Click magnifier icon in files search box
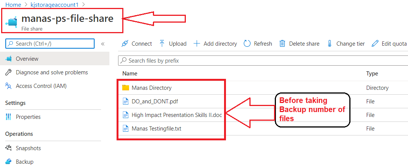Viewport: 408px width, 166px height. (124, 61)
